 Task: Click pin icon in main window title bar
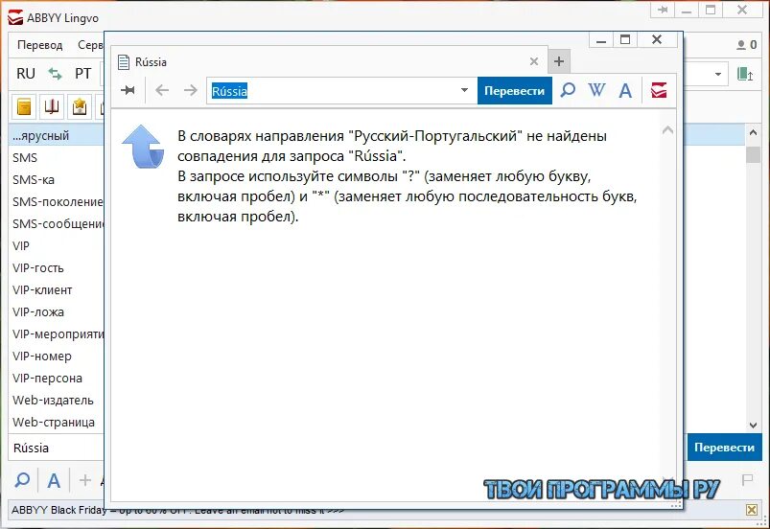tap(663, 10)
